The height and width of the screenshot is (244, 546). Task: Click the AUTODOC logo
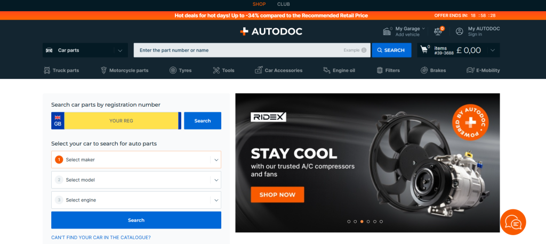point(271,31)
